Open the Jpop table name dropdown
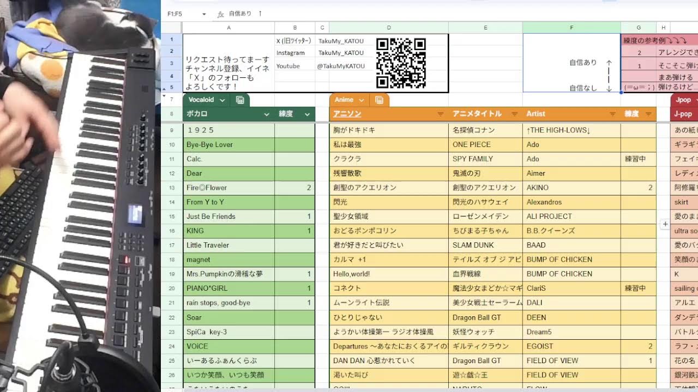Image resolution: width=698 pixels, height=392 pixels. point(694,100)
